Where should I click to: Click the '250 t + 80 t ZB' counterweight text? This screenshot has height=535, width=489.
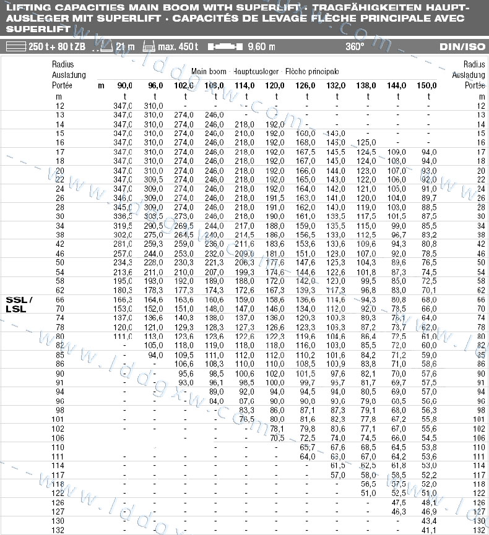(57, 46)
